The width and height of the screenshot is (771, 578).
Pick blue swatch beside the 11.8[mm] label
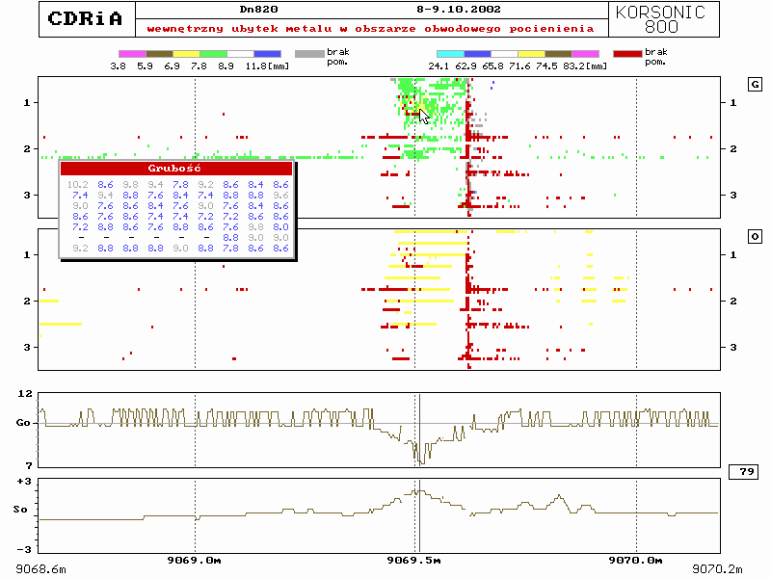coord(268,54)
